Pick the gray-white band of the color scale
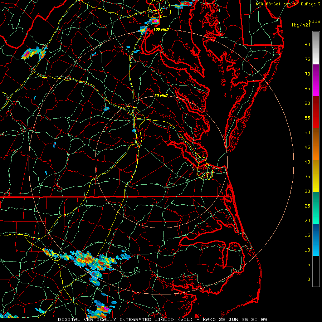 click(316, 48)
